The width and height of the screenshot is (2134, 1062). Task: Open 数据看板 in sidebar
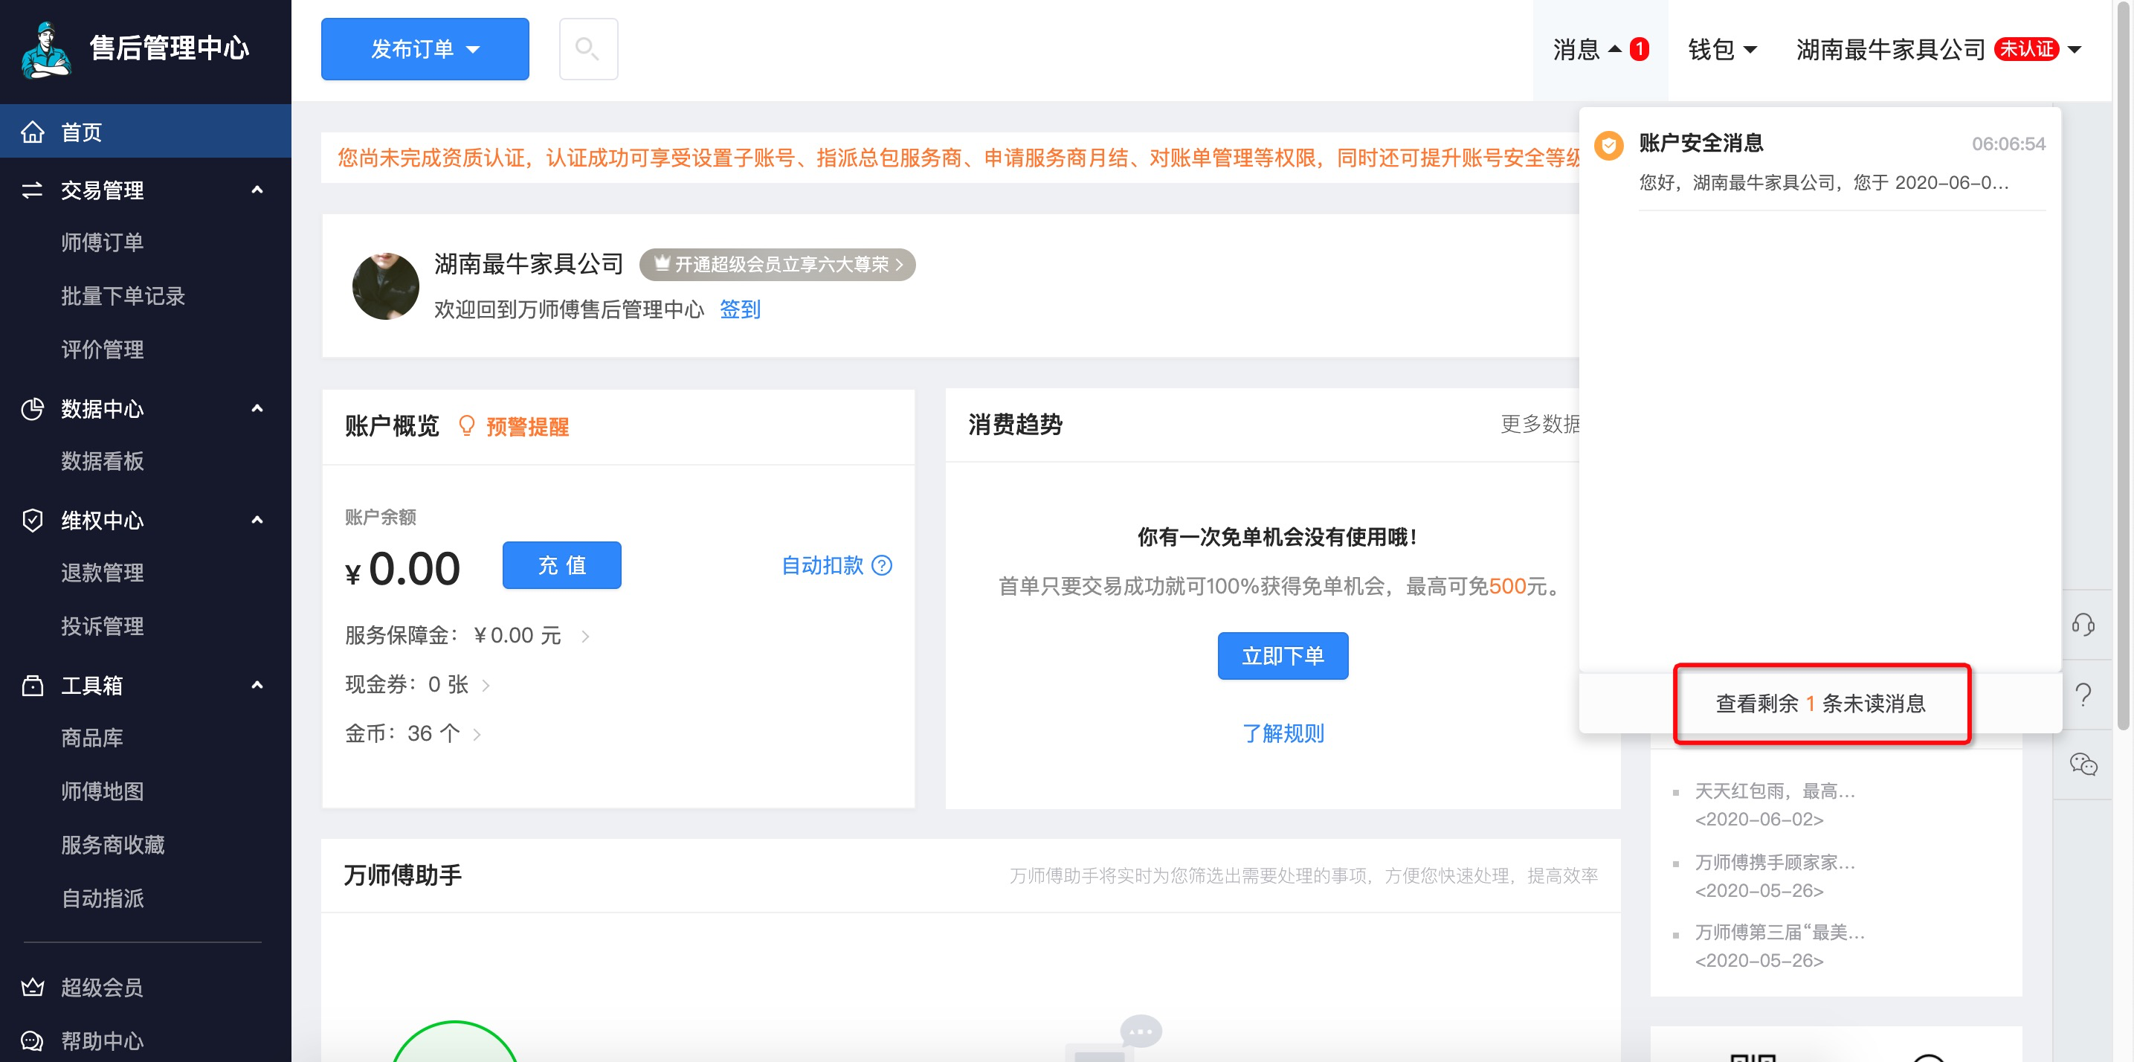(102, 461)
